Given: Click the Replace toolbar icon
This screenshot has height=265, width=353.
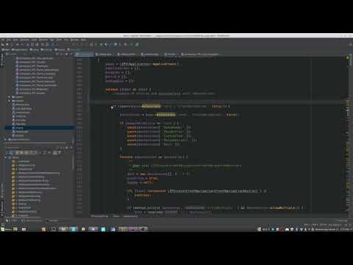Looking at the screenshot, I should click(47, 44).
